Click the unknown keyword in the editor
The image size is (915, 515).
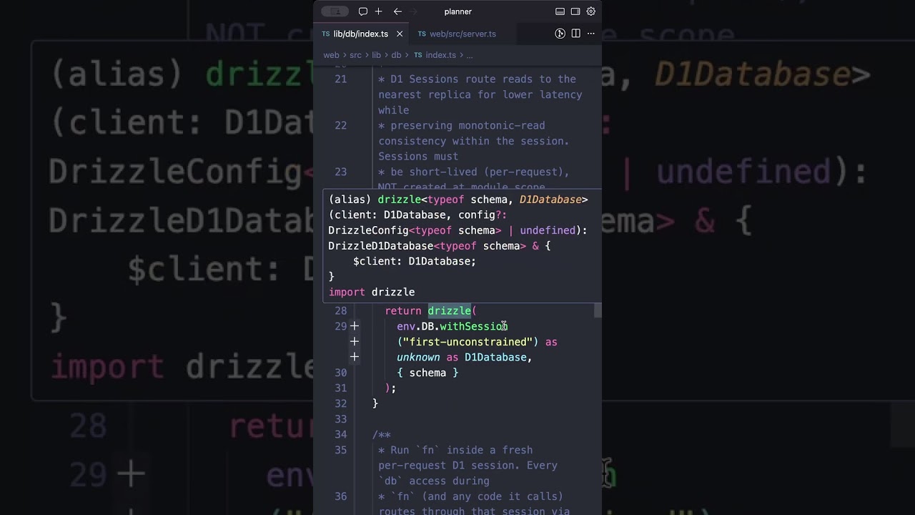(418, 357)
